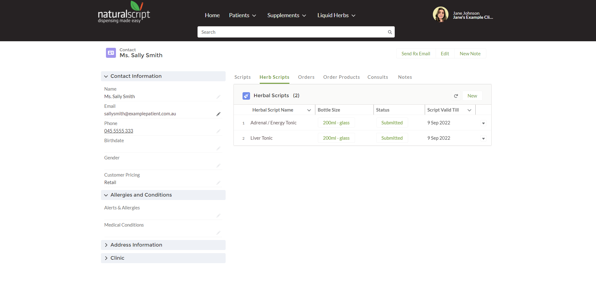Open the Notes tab

click(405, 77)
